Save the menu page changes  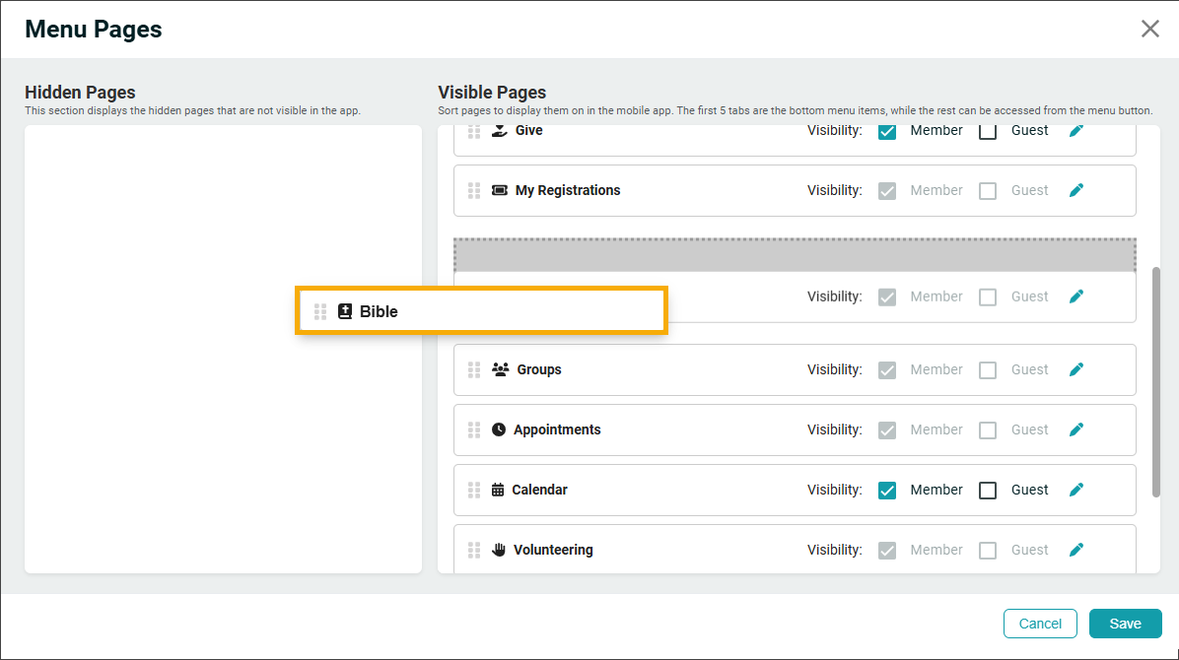1125,624
